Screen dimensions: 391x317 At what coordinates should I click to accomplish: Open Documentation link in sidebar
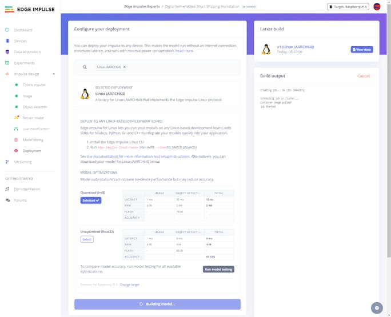point(27,189)
